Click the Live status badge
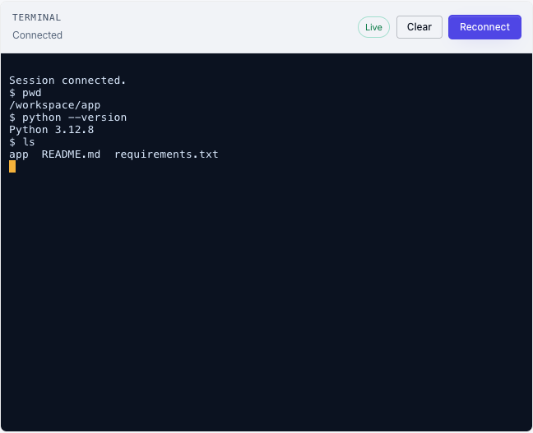The width and height of the screenshot is (533, 433). (x=373, y=27)
